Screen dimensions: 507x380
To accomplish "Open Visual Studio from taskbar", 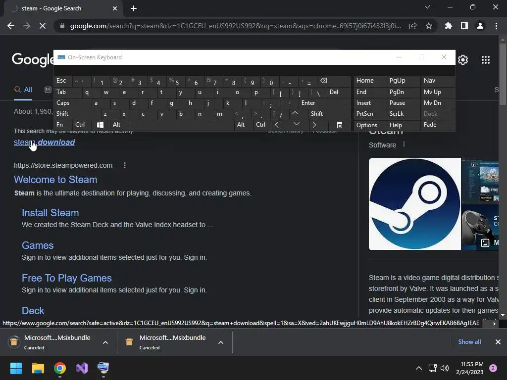I will [x=82, y=368].
